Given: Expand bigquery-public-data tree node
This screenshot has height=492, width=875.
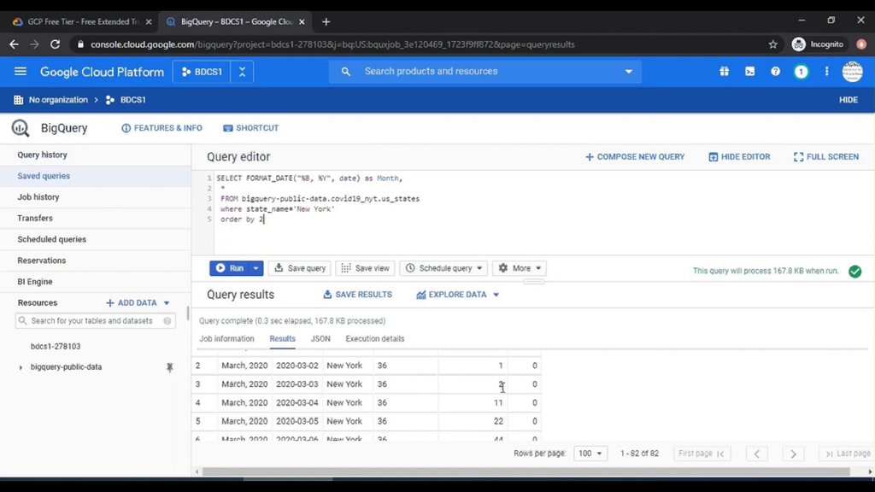Looking at the screenshot, I should 21,367.
